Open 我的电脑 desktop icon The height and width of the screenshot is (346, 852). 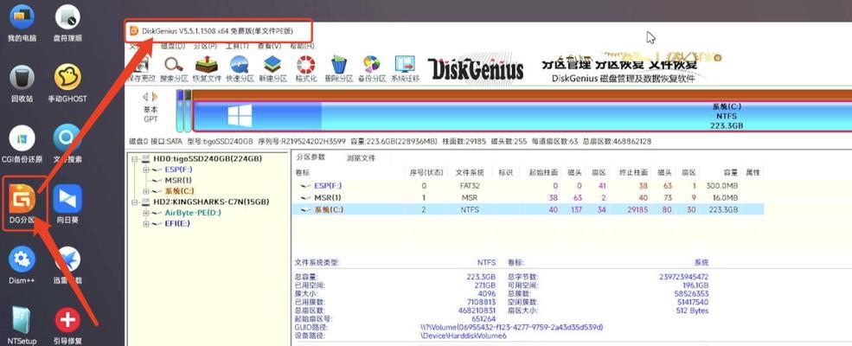pyautogui.click(x=22, y=22)
